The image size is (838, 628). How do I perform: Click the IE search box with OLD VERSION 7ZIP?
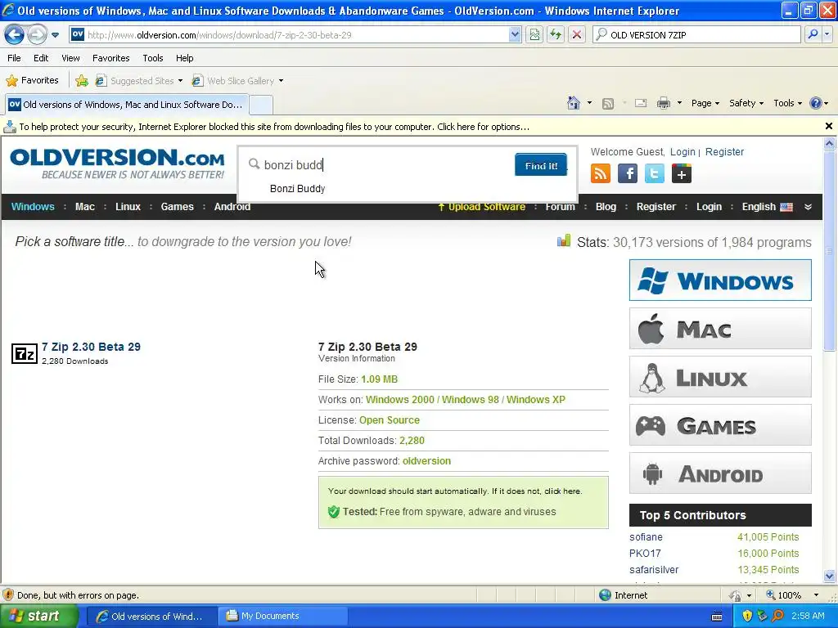pyautogui.click(x=696, y=34)
